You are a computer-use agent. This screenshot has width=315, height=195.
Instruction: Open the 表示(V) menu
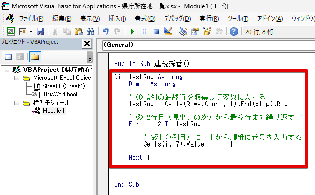click(x=90, y=19)
